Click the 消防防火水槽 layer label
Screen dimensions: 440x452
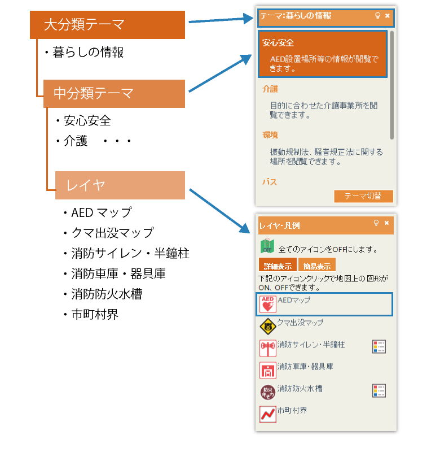[x=300, y=389]
